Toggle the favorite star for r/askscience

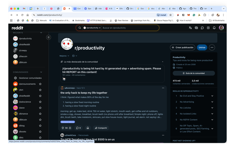(x=40, y=101)
